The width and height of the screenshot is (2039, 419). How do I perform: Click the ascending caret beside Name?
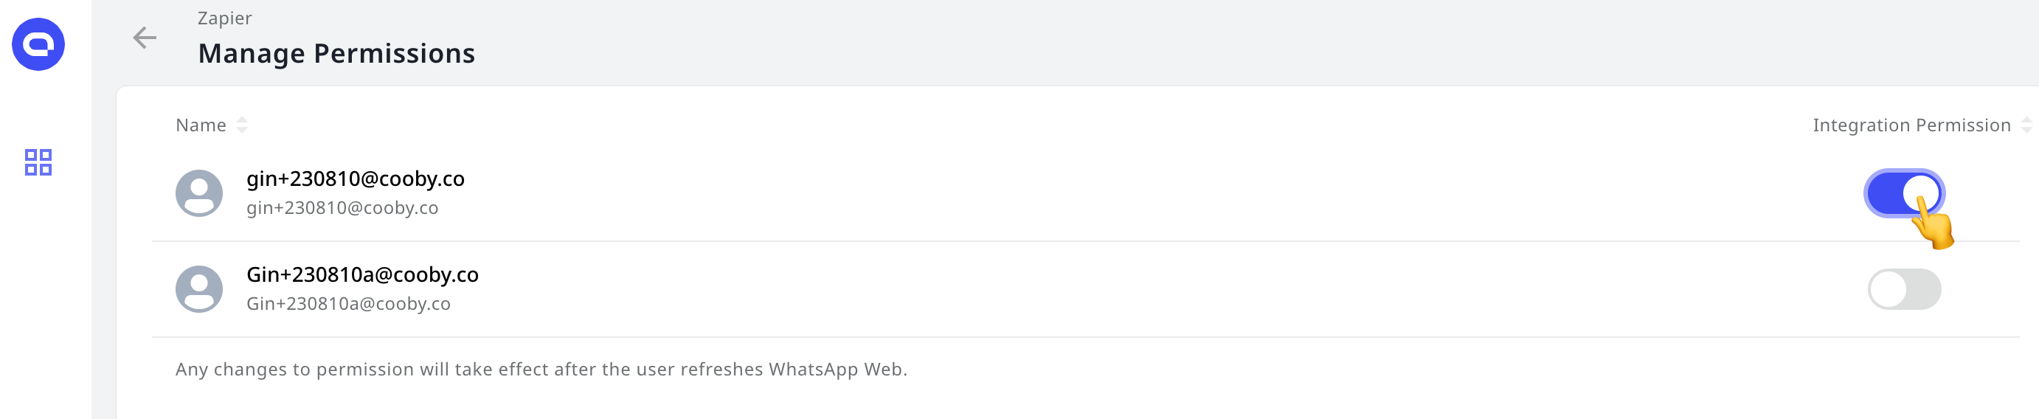click(x=242, y=120)
